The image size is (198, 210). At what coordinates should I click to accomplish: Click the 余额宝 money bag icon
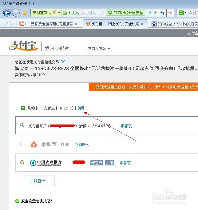[34, 144]
